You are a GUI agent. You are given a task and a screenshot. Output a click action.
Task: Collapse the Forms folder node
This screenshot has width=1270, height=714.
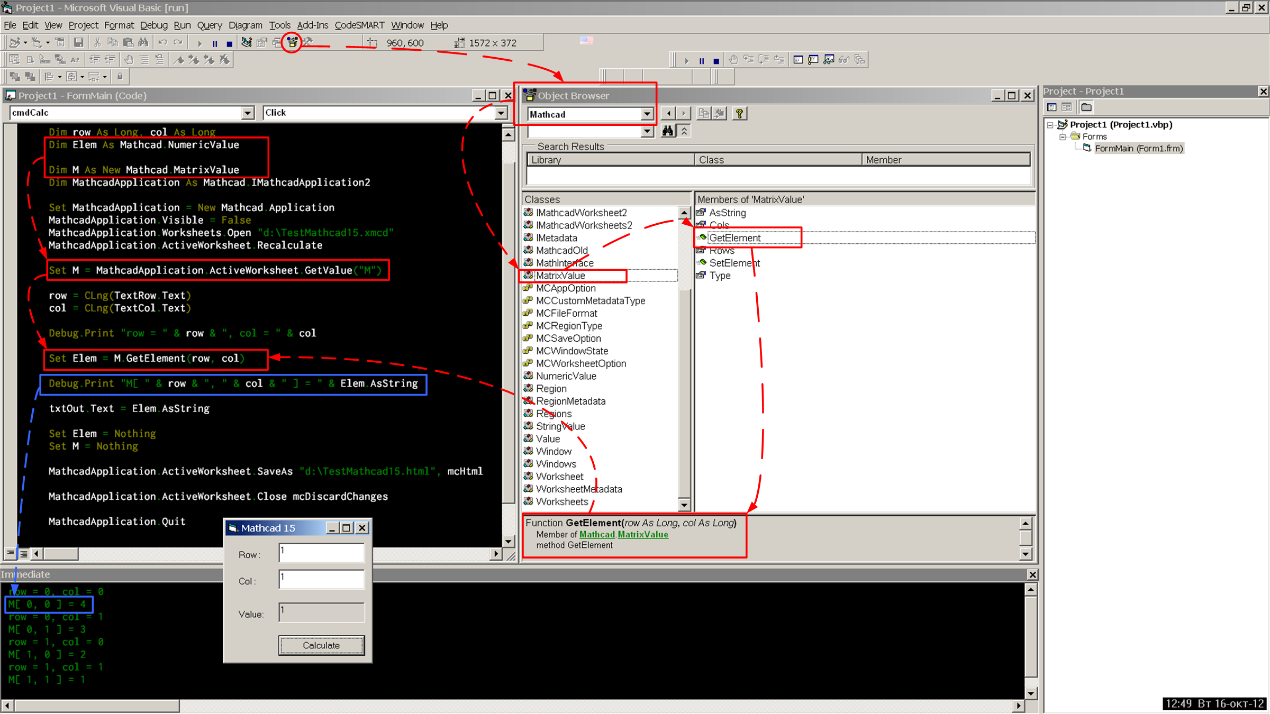(x=1063, y=137)
